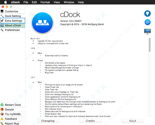Click 'Small spacer tiles' line
Image resolution: width=155 pixels, height=125 pixels.
53,114
